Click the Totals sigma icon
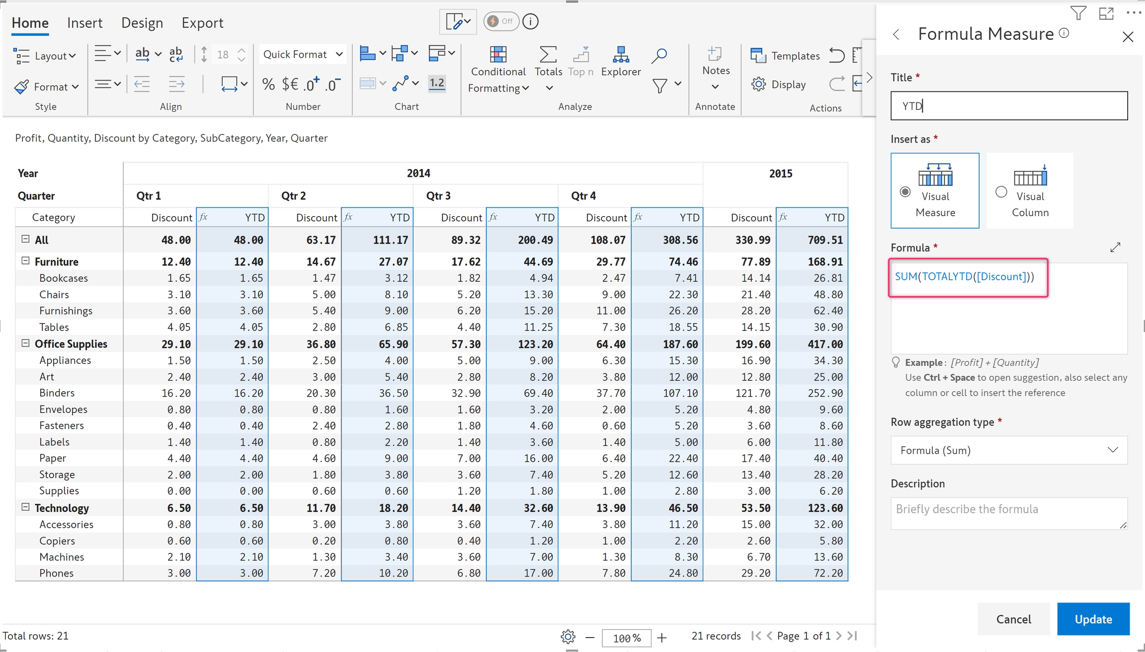This screenshot has height=652, width=1145. (x=548, y=55)
